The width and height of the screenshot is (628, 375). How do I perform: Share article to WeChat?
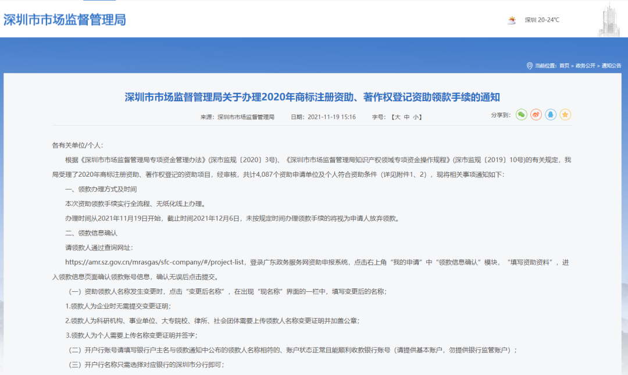coord(521,115)
